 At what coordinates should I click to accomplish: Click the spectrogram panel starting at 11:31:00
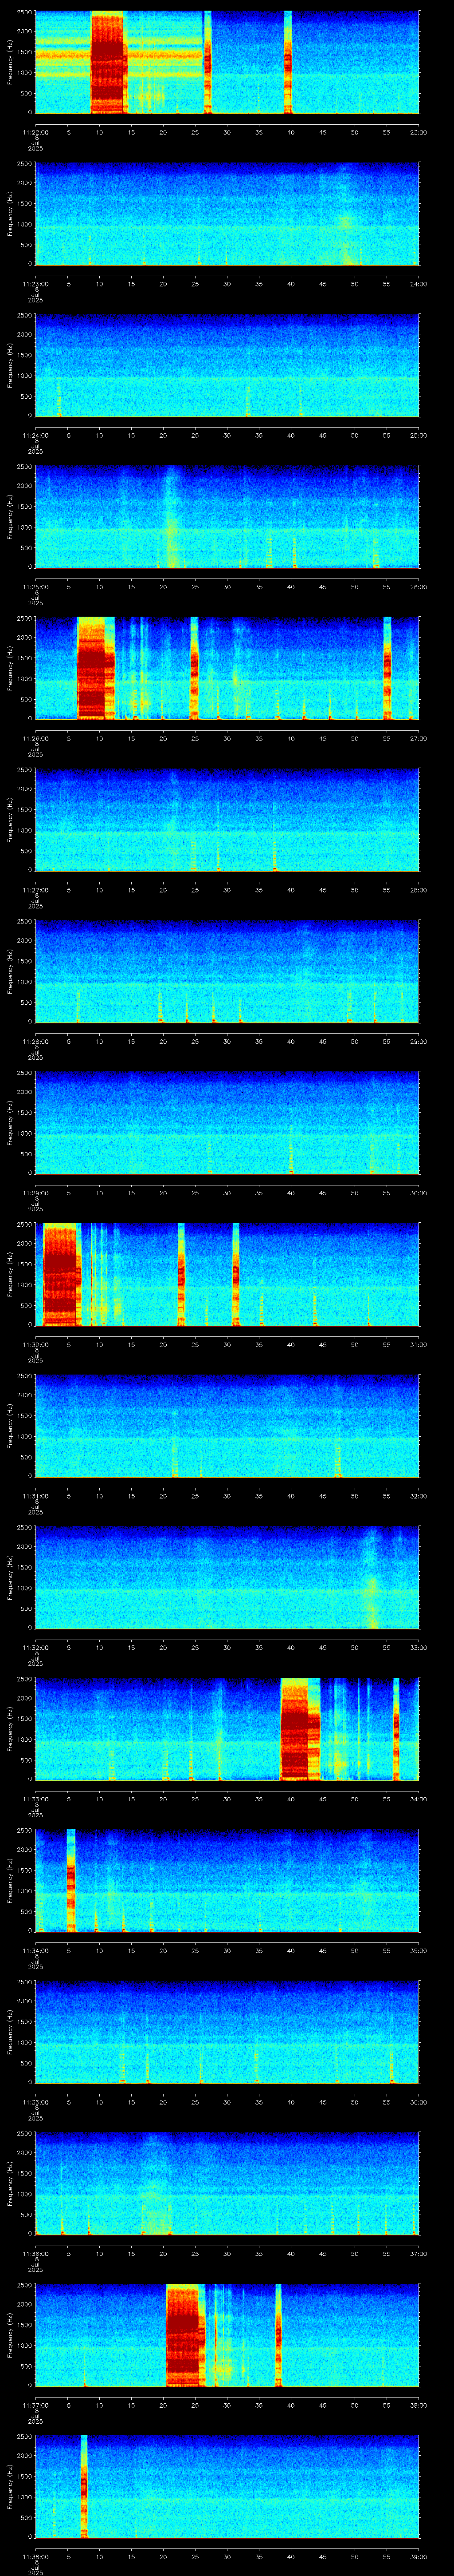tap(227, 1426)
